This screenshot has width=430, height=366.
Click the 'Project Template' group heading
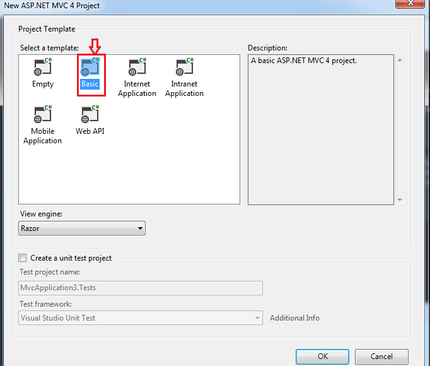[x=47, y=29]
